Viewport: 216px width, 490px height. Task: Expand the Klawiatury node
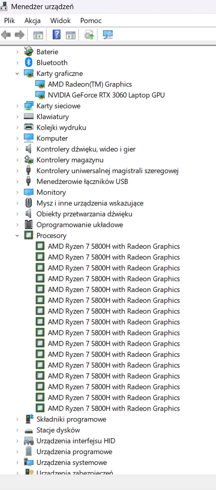pyautogui.click(x=17, y=117)
